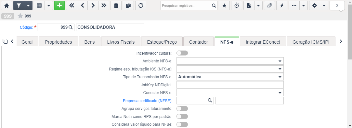
Task: Switch to the Geral tab
Action: (x=27, y=42)
